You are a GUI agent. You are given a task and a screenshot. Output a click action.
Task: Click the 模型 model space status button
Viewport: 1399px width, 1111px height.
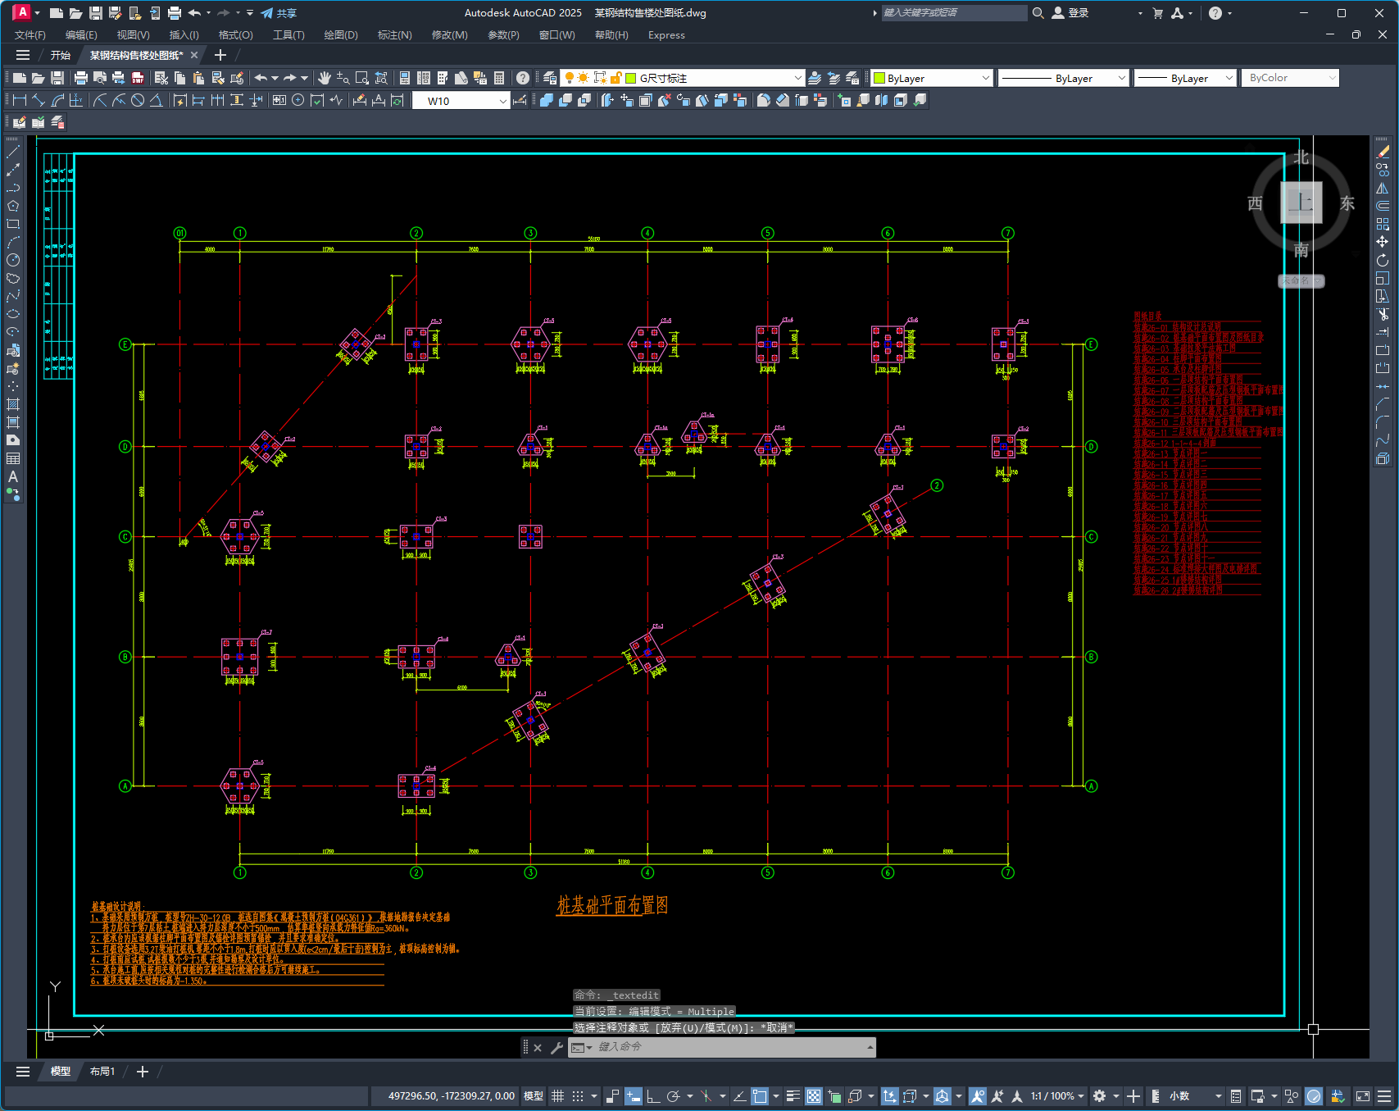click(x=534, y=1096)
